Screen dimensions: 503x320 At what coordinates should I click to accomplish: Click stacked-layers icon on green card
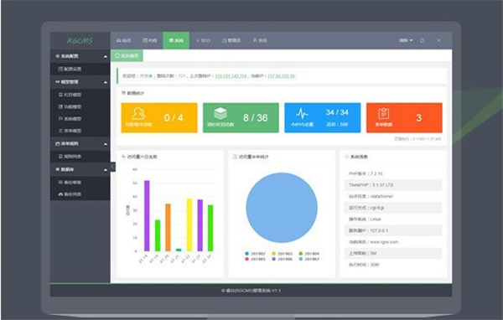(x=220, y=113)
